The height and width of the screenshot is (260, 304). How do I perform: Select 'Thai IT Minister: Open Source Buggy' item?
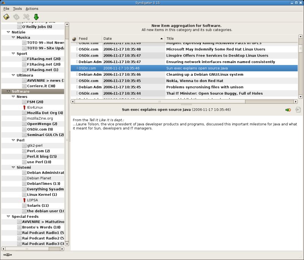pos(184,93)
